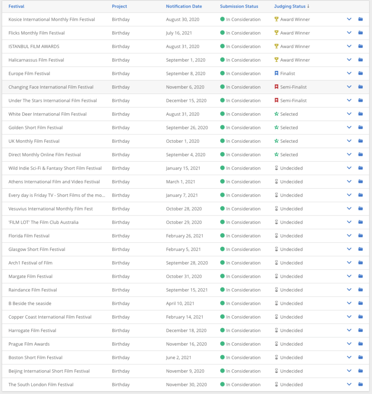Open folder icon for Prague Film Awards
Image resolution: width=372 pixels, height=394 pixels.
pyautogui.click(x=360, y=344)
